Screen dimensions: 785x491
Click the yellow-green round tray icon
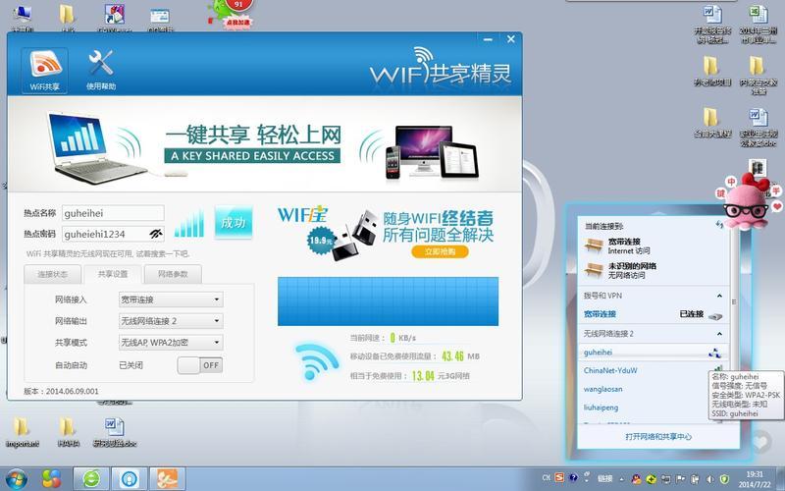[x=651, y=479]
